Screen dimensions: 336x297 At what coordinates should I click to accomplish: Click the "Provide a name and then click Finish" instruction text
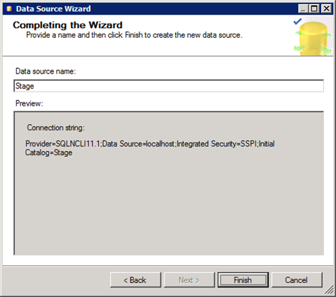point(135,35)
